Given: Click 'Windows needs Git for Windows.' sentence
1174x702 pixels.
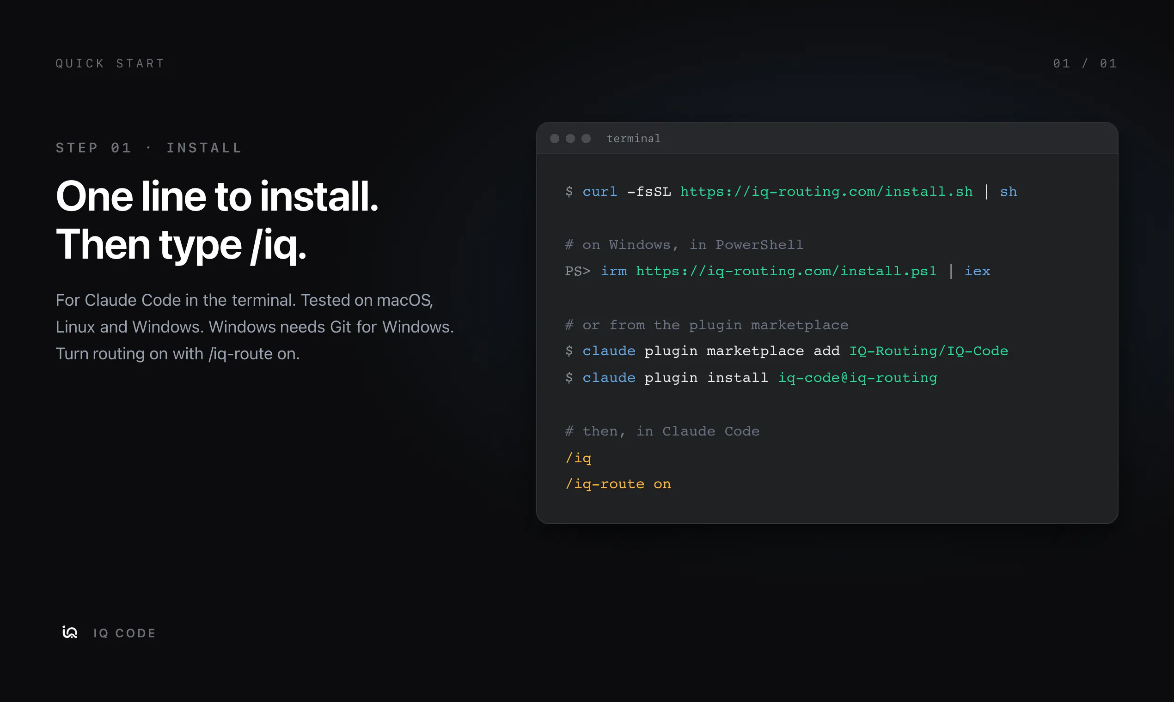Looking at the screenshot, I should pos(331,327).
